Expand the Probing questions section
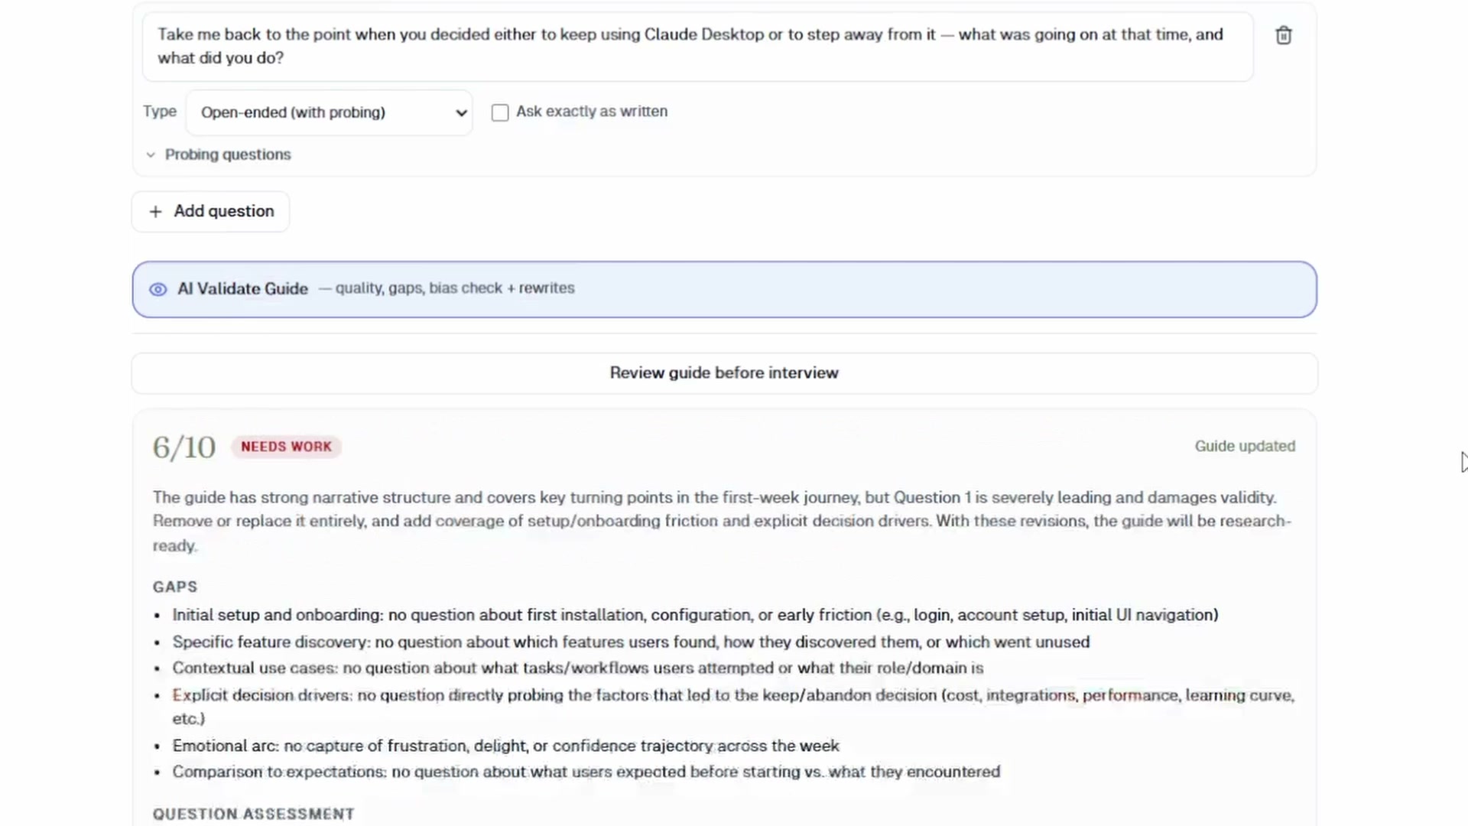 click(219, 154)
